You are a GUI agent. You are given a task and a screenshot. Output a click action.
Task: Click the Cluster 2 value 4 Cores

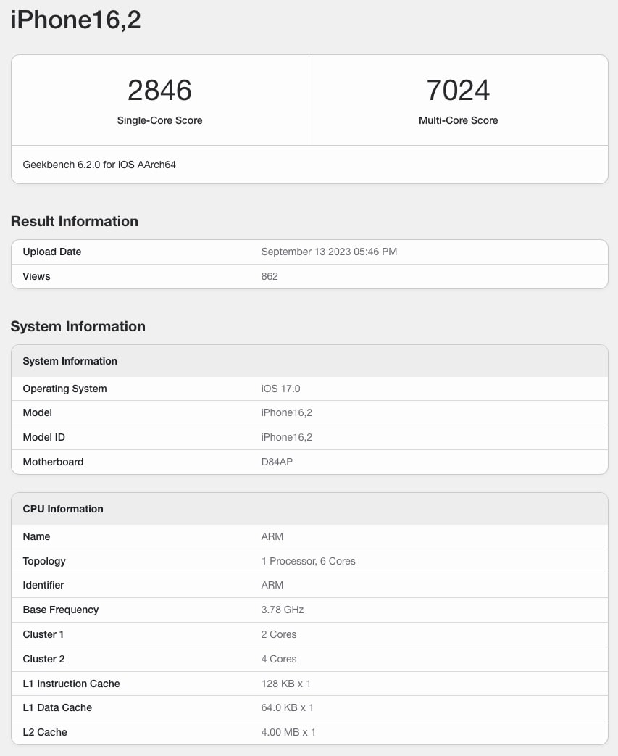pyautogui.click(x=279, y=659)
